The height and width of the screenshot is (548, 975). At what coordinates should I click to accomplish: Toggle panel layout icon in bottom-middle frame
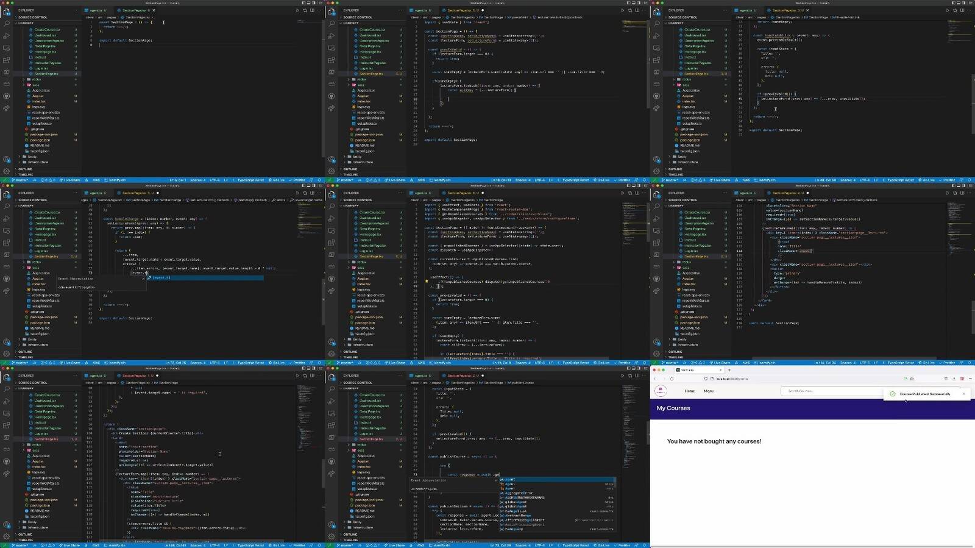pyautogui.click(x=633, y=368)
